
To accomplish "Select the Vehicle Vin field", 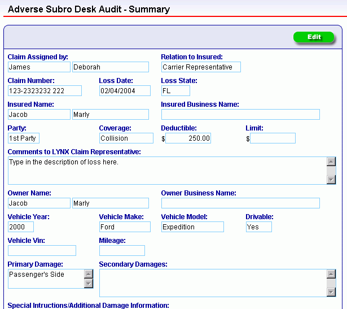I will [42, 250].
